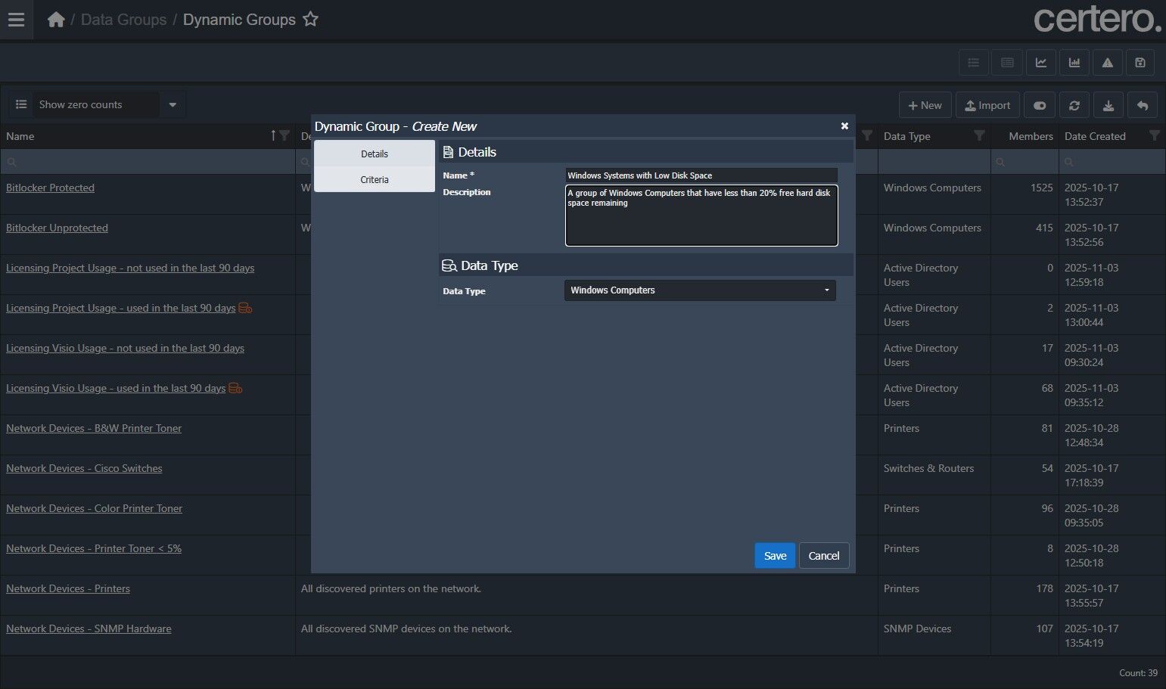Viewport: 1166px width, 689px height.
Task: Expand the Data Type Windows Computers dropdown
Action: coord(700,290)
